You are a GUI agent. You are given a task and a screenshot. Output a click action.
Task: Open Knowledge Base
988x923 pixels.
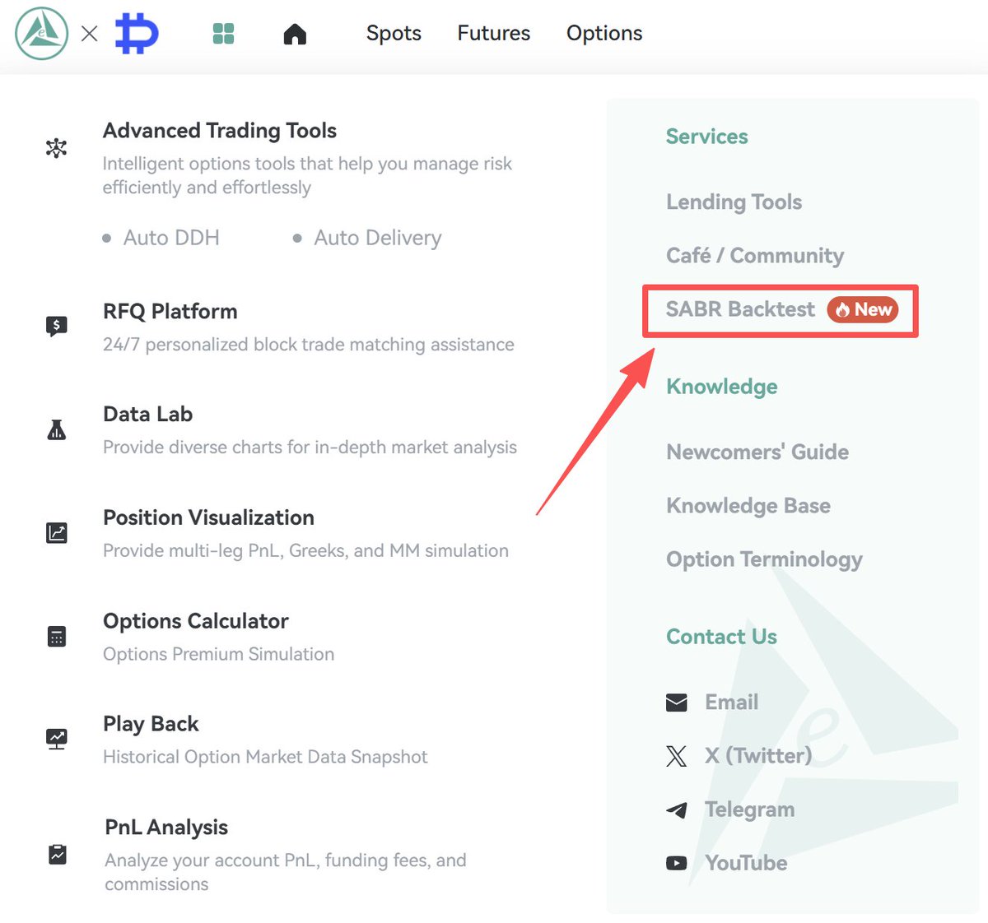click(x=748, y=506)
